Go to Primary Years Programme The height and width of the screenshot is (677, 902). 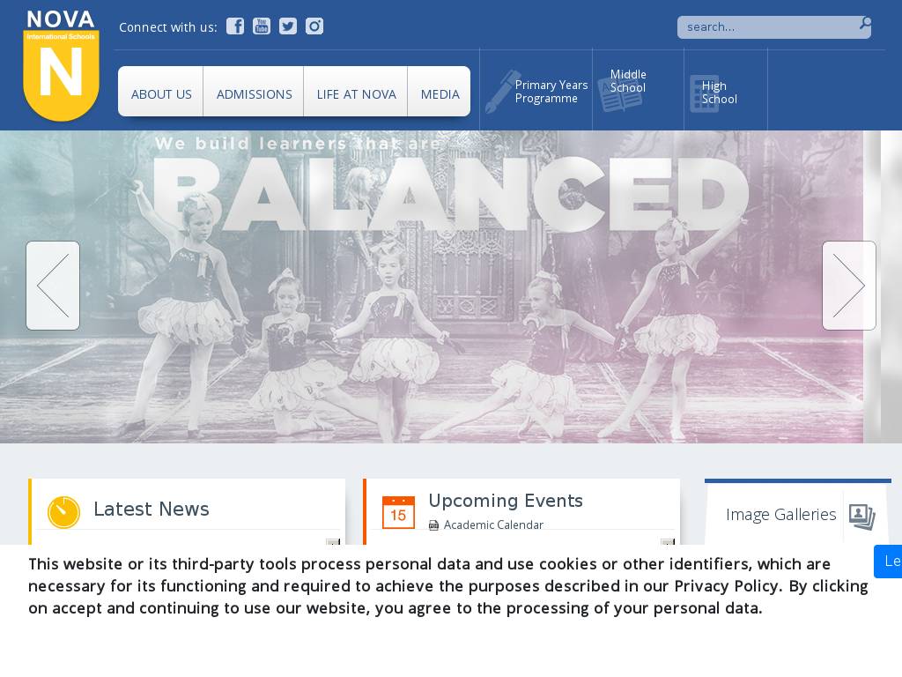coord(537,92)
